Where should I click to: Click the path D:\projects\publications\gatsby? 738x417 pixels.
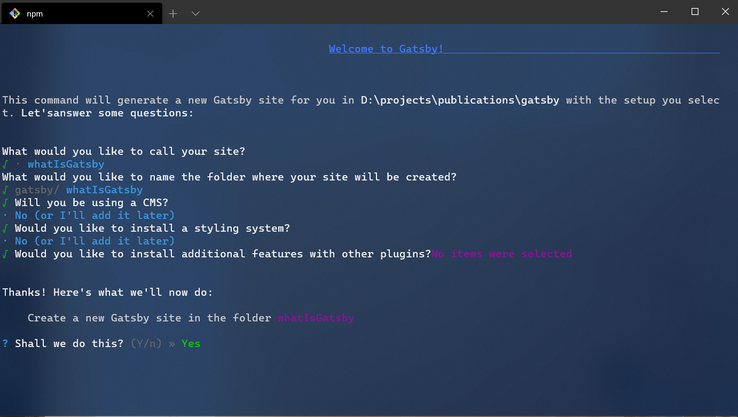(460, 100)
